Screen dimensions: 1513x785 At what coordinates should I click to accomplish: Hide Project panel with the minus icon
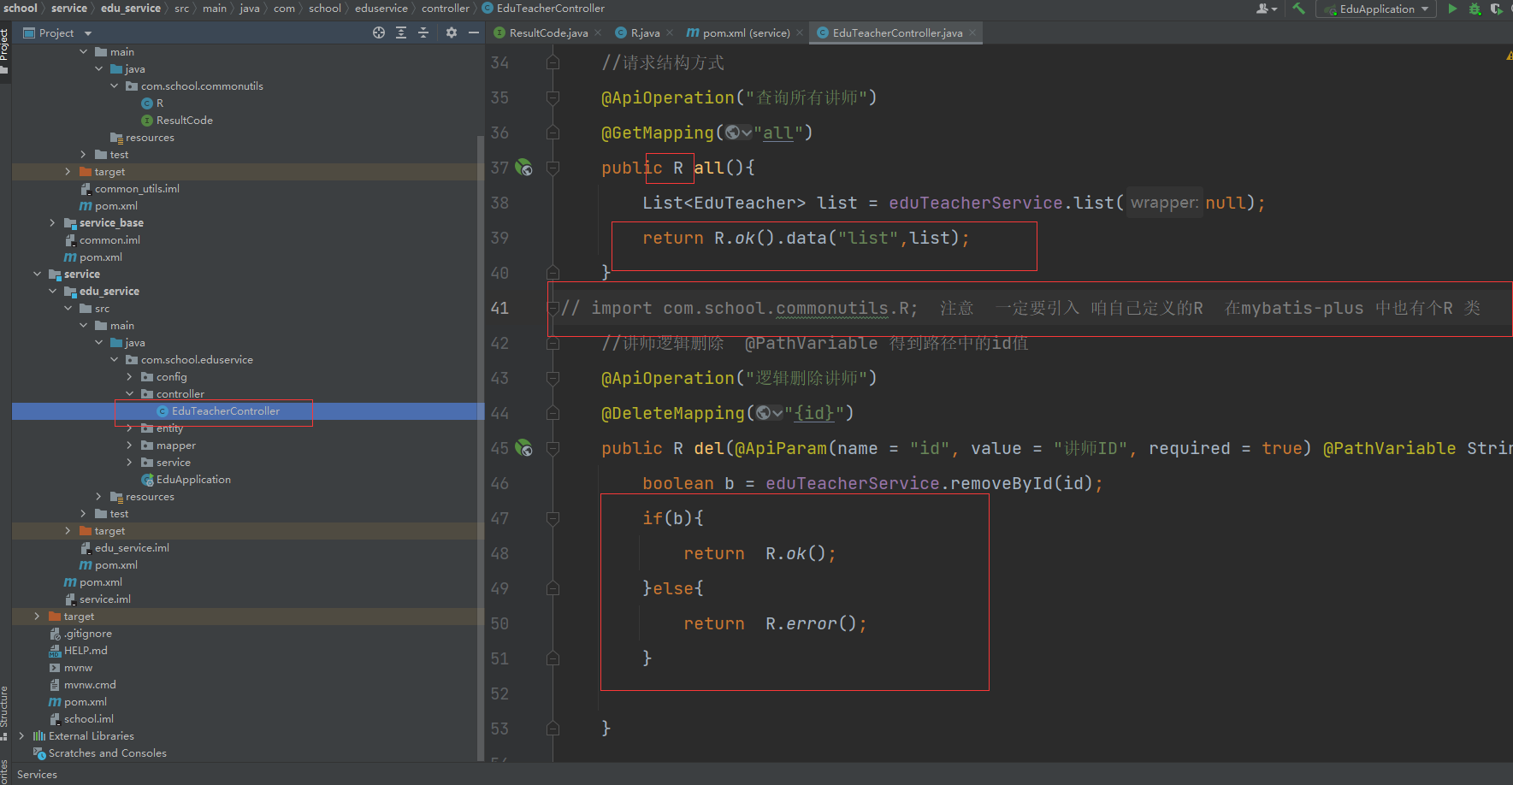tap(474, 32)
